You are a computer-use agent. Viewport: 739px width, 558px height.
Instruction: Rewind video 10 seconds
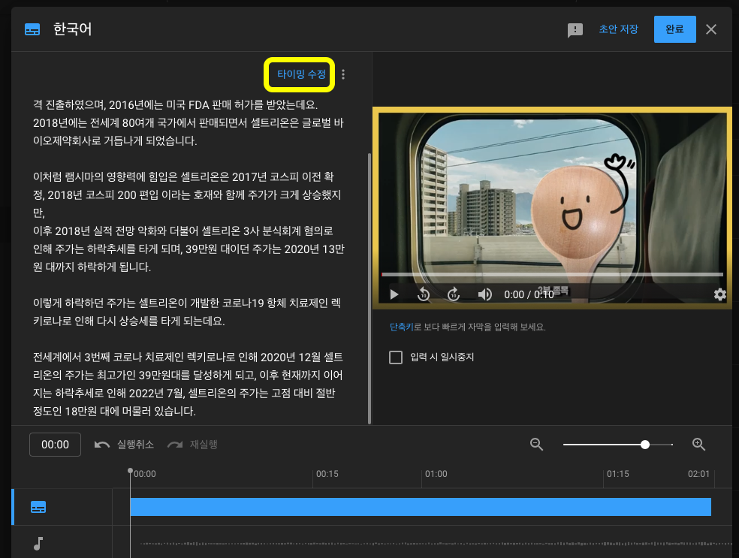coord(424,294)
